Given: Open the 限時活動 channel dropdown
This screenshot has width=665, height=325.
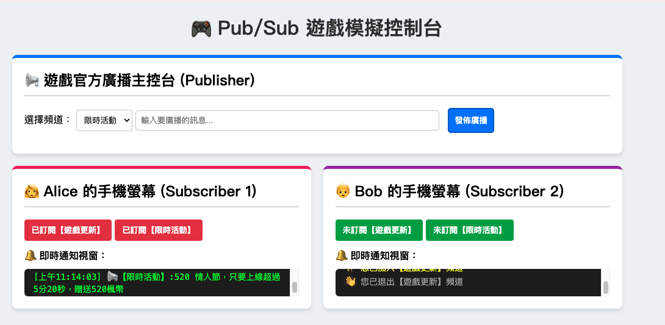Looking at the screenshot, I should click(104, 120).
